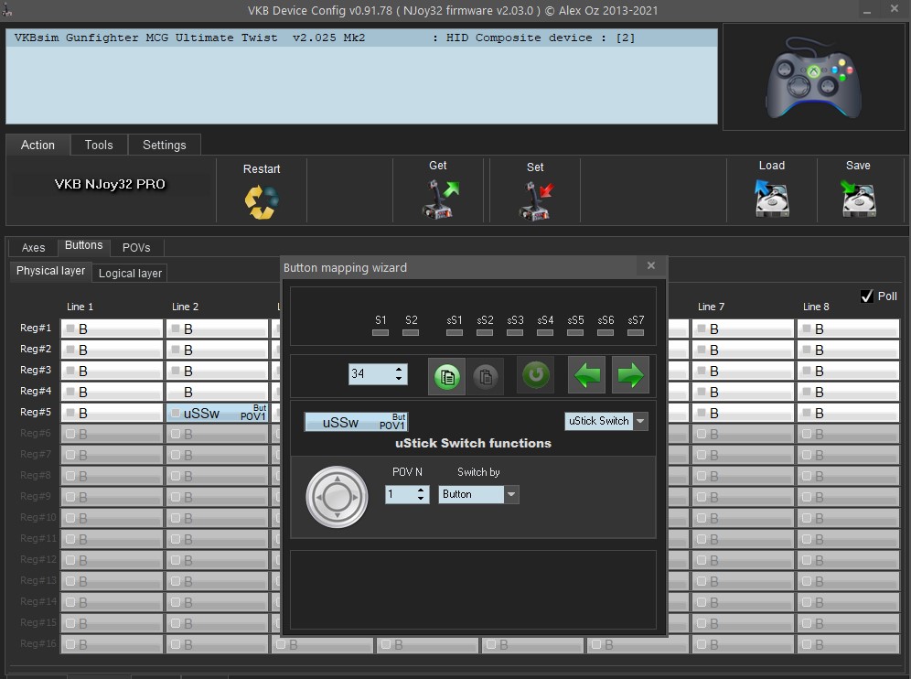
Task: Click the B cell at Reg#4 Line 2
Action: (x=218, y=392)
